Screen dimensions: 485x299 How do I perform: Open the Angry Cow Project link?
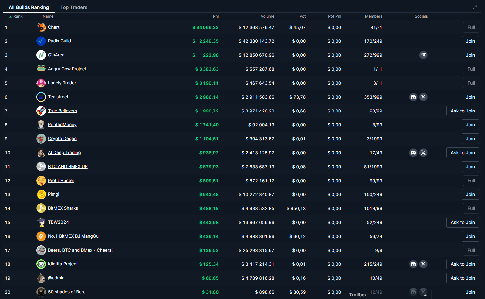pyautogui.click(x=67, y=69)
